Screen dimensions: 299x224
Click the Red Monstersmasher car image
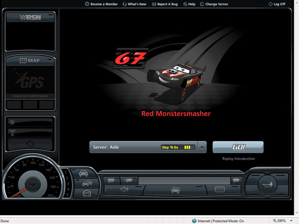coord(177,81)
